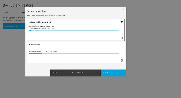Close the Restore application dialog
Viewport: 181px width, 98px height.
pos(124,10)
